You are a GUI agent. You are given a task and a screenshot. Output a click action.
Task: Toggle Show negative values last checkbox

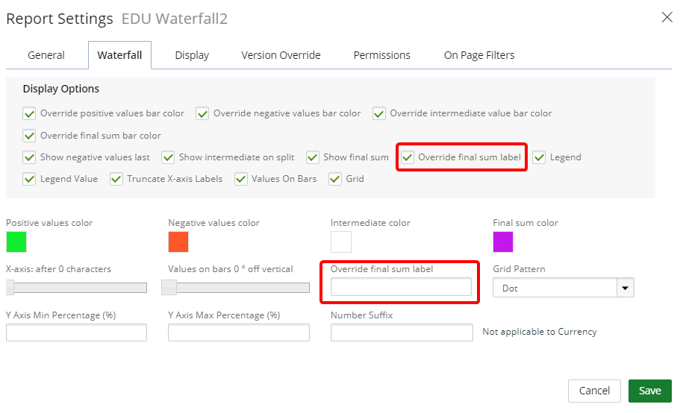tap(29, 157)
